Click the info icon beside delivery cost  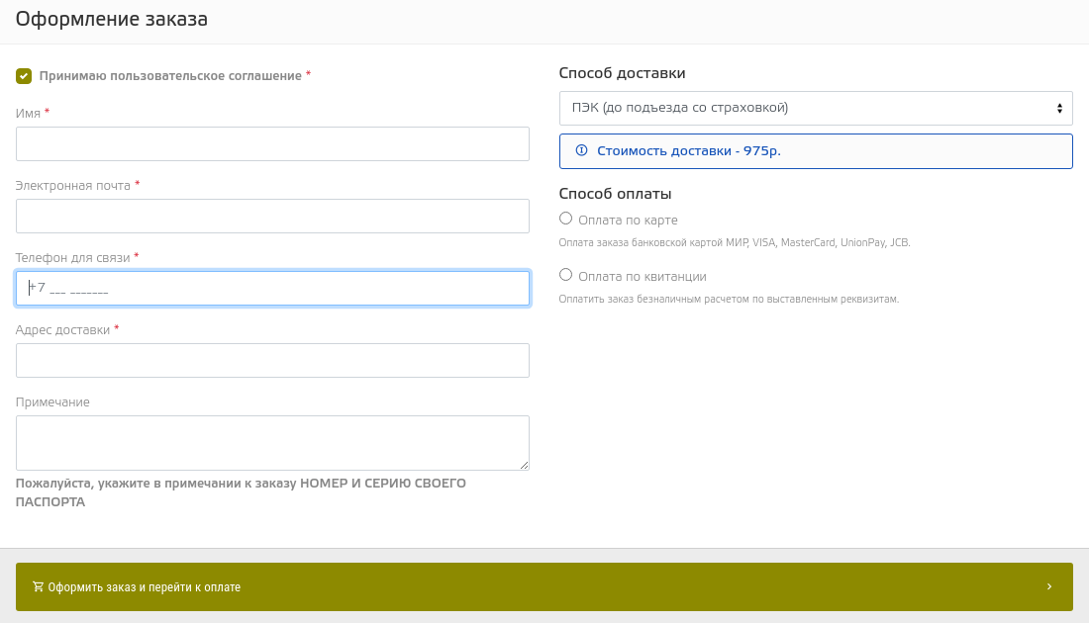point(581,150)
